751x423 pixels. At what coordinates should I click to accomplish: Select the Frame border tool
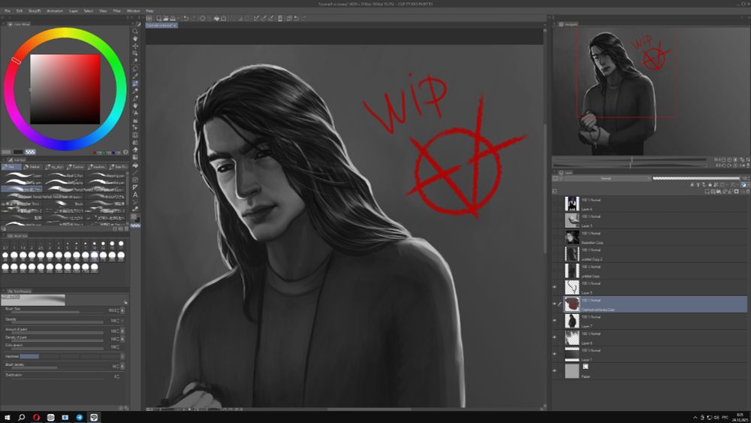(135, 180)
